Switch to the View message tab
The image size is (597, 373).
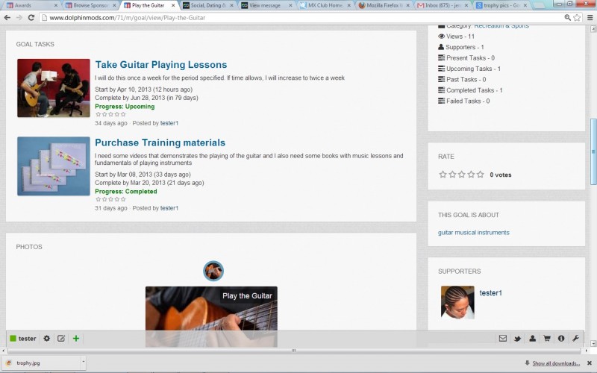(x=266, y=5)
